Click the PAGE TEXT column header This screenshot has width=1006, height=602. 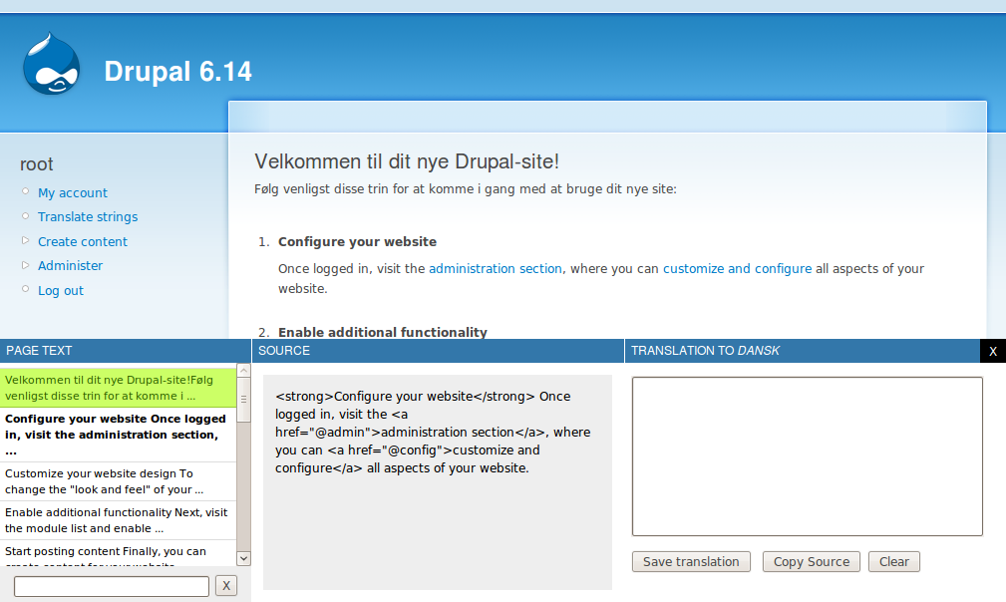click(125, 351)
